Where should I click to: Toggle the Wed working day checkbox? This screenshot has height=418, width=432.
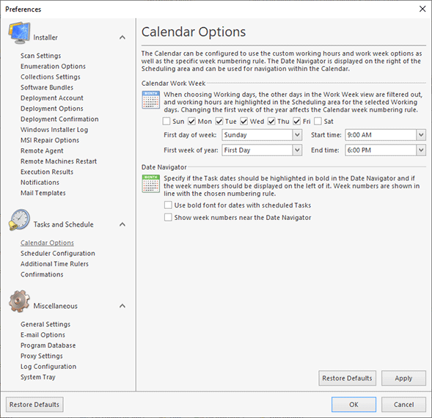click(244, 121)
